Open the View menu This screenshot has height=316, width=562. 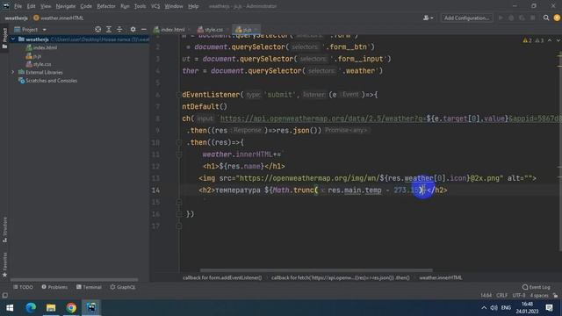(46, 6)
